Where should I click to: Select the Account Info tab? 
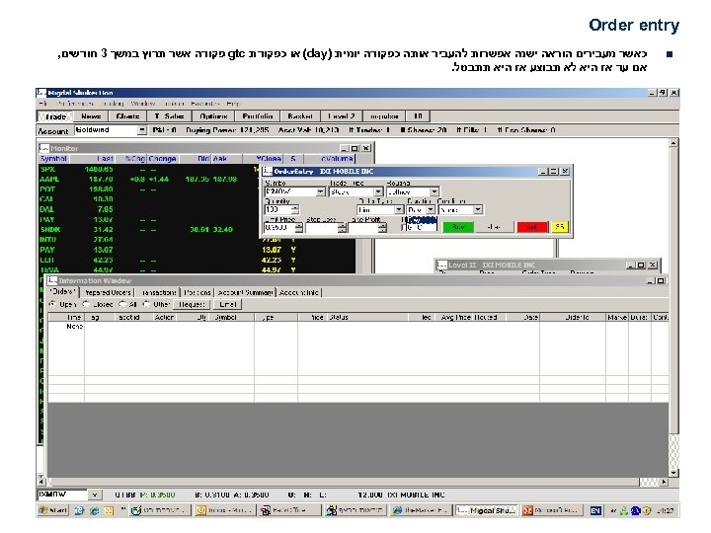tap(299, 293)
